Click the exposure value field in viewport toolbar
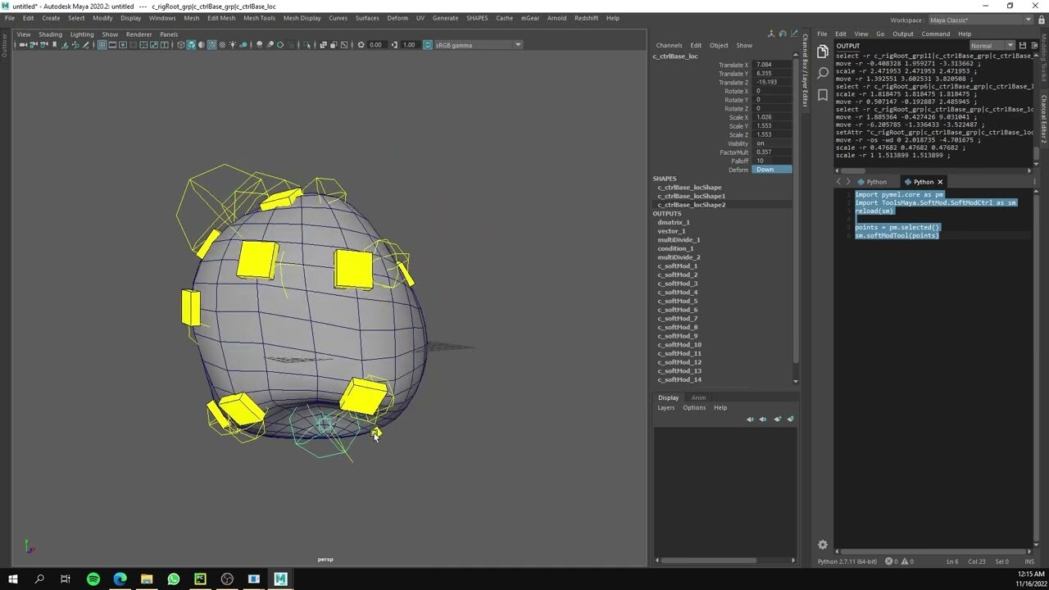Screen dimensions: 1049x590 [x=375, y=44]
